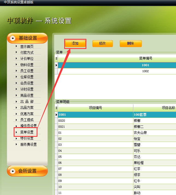Select 计时设置 menu entry
176x195 pixels.
click(x=27, y=89)
